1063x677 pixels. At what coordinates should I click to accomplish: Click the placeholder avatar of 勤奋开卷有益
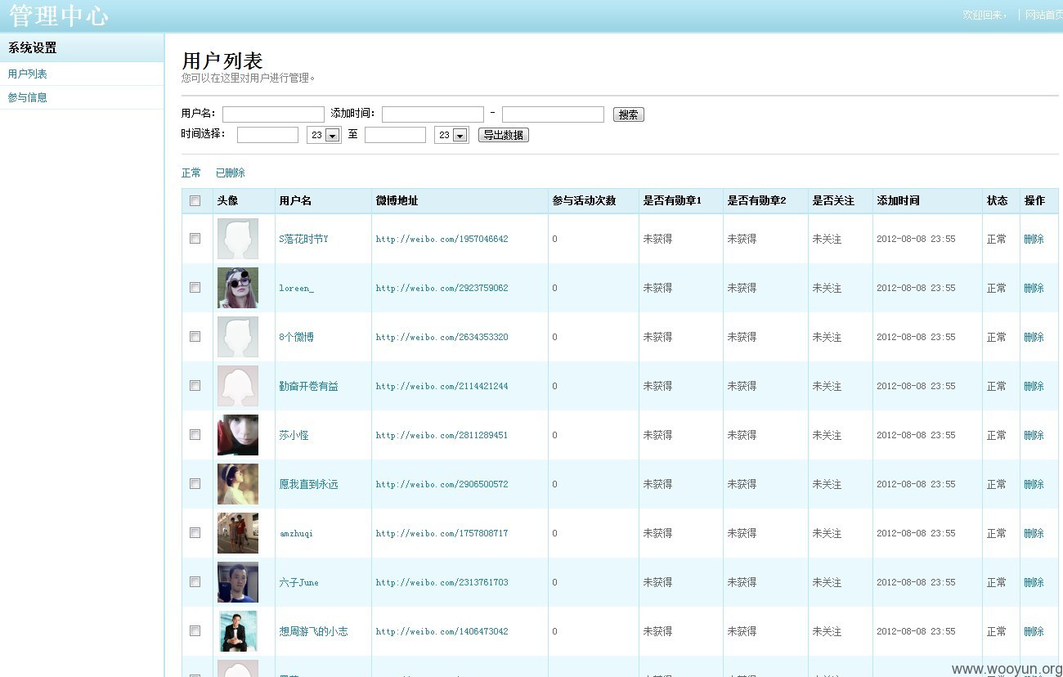tap(238, 386)
